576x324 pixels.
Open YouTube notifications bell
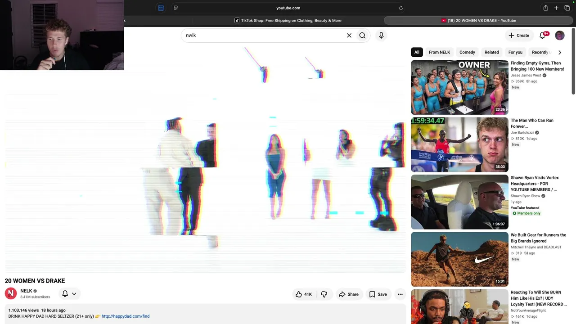pyautogui.click(x=543, y=36)
